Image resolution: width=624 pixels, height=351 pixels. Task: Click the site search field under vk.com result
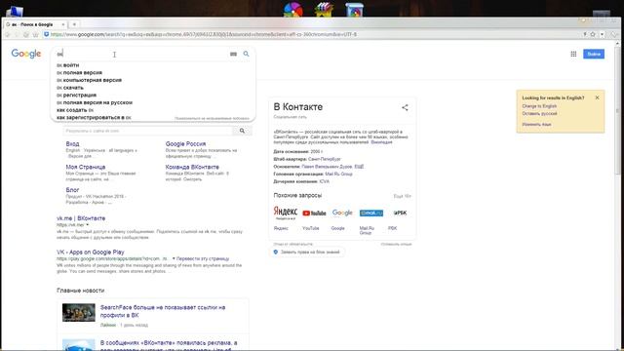coord(147,131)
